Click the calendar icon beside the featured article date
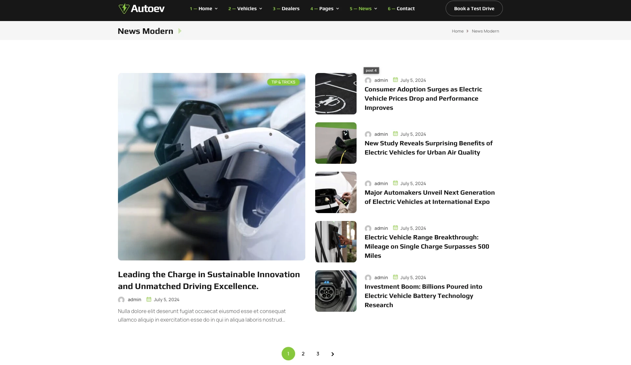 149,299
